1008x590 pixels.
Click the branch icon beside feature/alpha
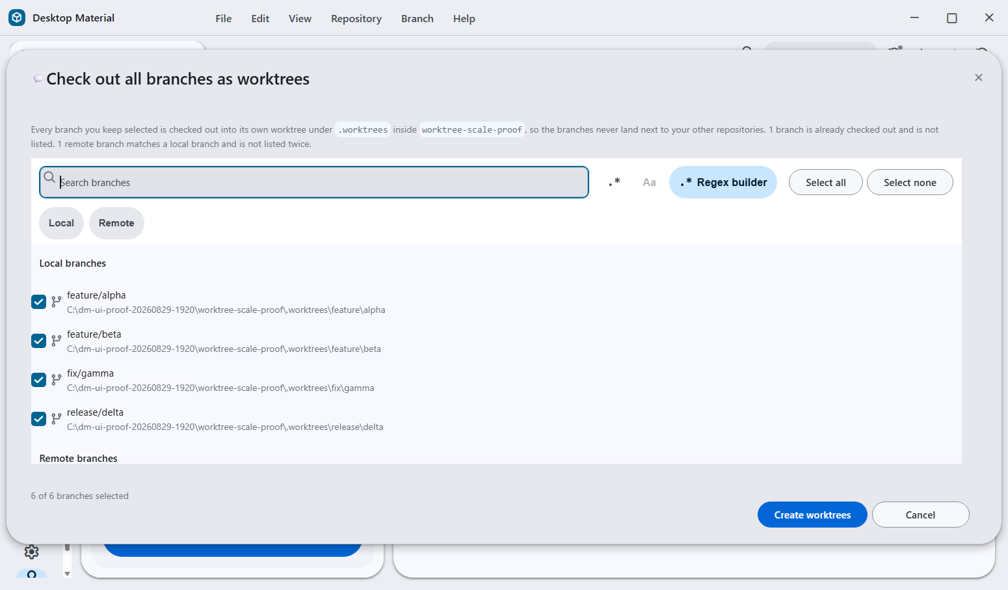pyautogui.click(x=57, y=302)
